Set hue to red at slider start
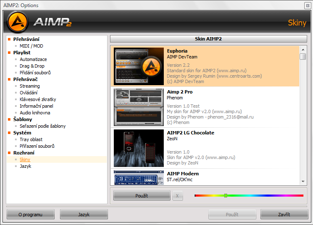Image resolution: width=313 pixels, height=225 pixels. 196,196
